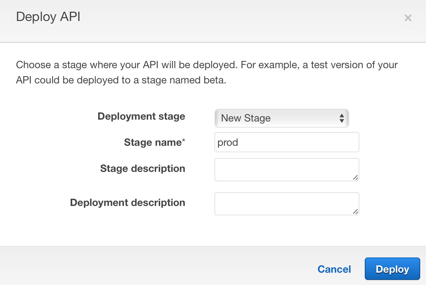
Task: Click the Stage description text area
Action: tap(287, 169)
